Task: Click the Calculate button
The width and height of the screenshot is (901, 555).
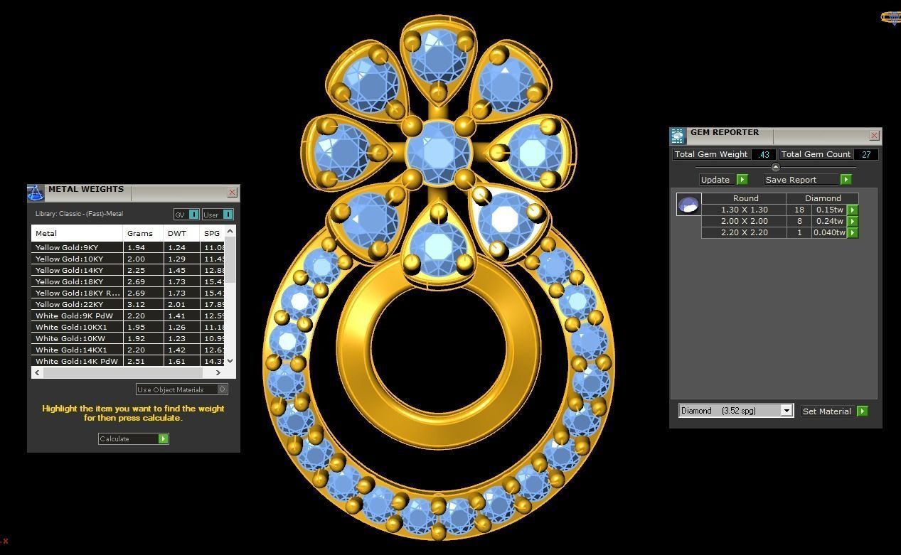Action: pos(133,438)
